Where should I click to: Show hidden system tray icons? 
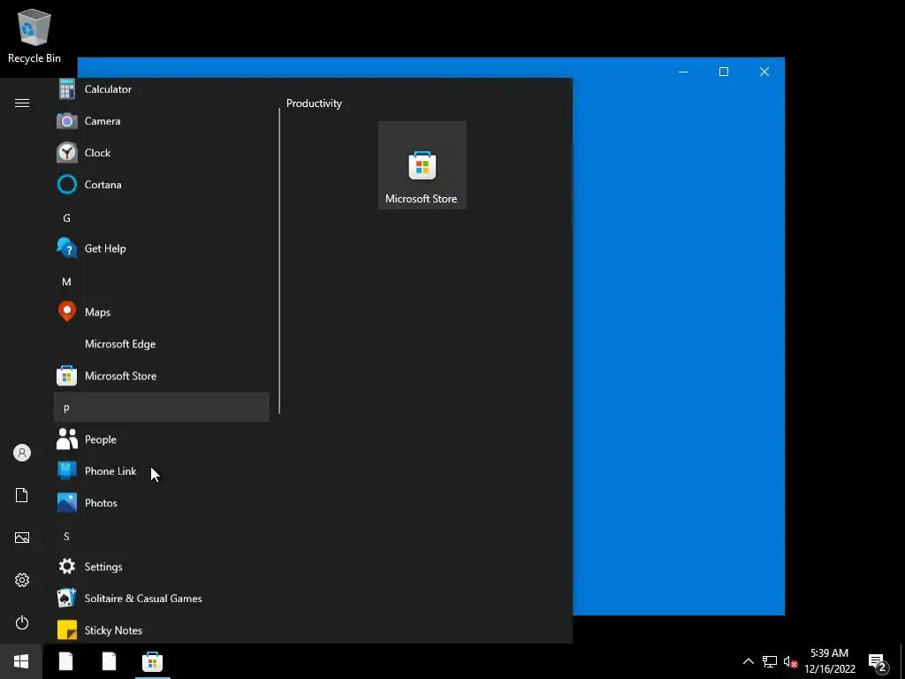point(748,661)
